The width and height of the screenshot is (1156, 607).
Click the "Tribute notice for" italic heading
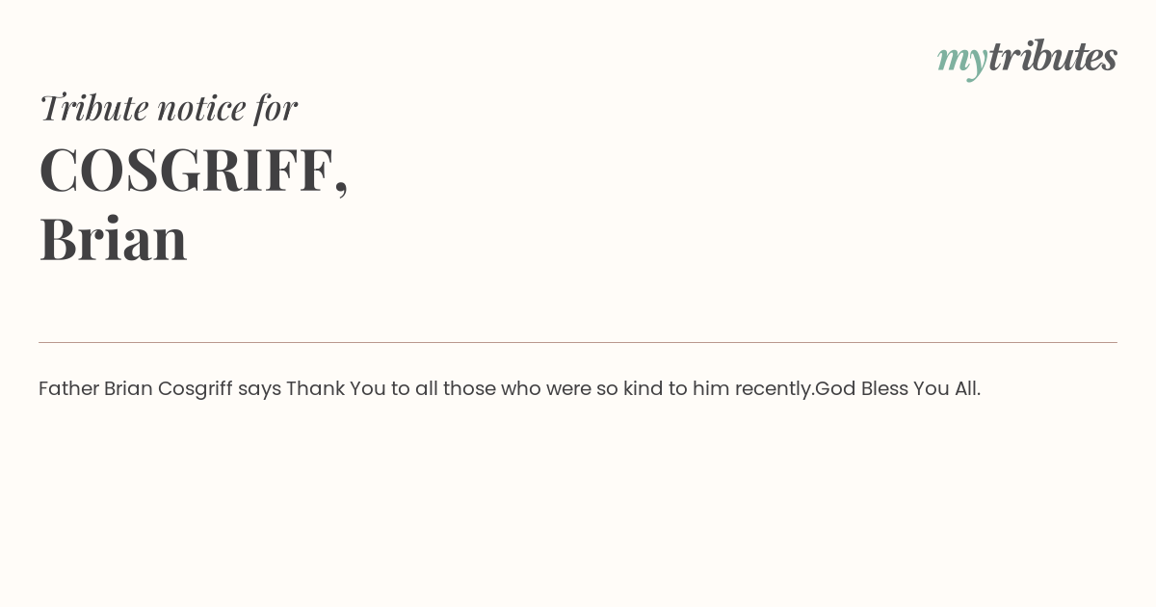point(168,108)
